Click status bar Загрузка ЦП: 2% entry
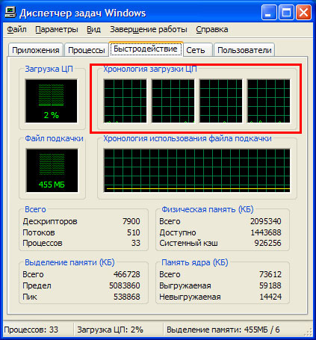 pyautogui.click(x=110, y=330)
